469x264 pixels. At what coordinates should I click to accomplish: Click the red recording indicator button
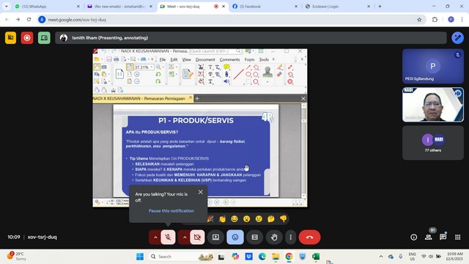[27, 38]
